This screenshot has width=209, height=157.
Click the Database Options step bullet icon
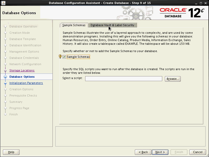coord(5,77)
